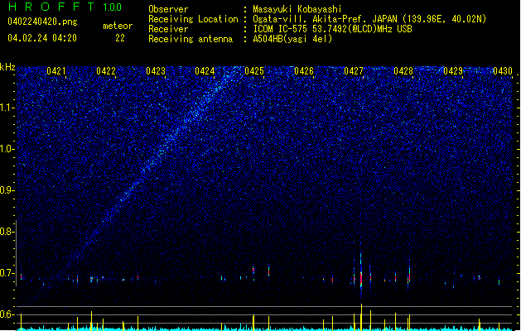Click the 0421 time marker
The height and width of the screenshot is (331, 521).
point(55,71)
